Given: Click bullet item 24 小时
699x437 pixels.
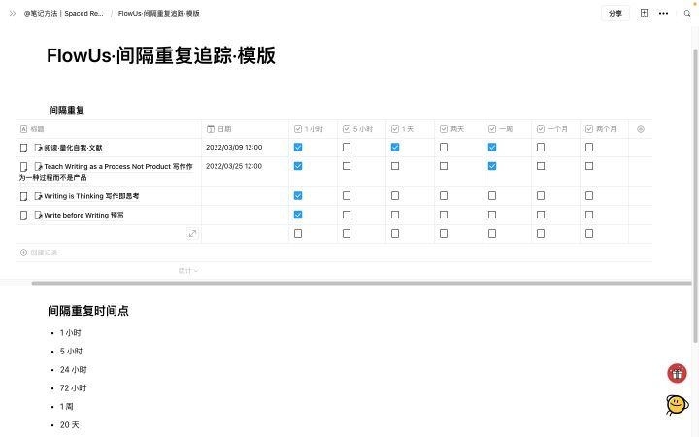Looking at the screenshot, I should (74, 370).
